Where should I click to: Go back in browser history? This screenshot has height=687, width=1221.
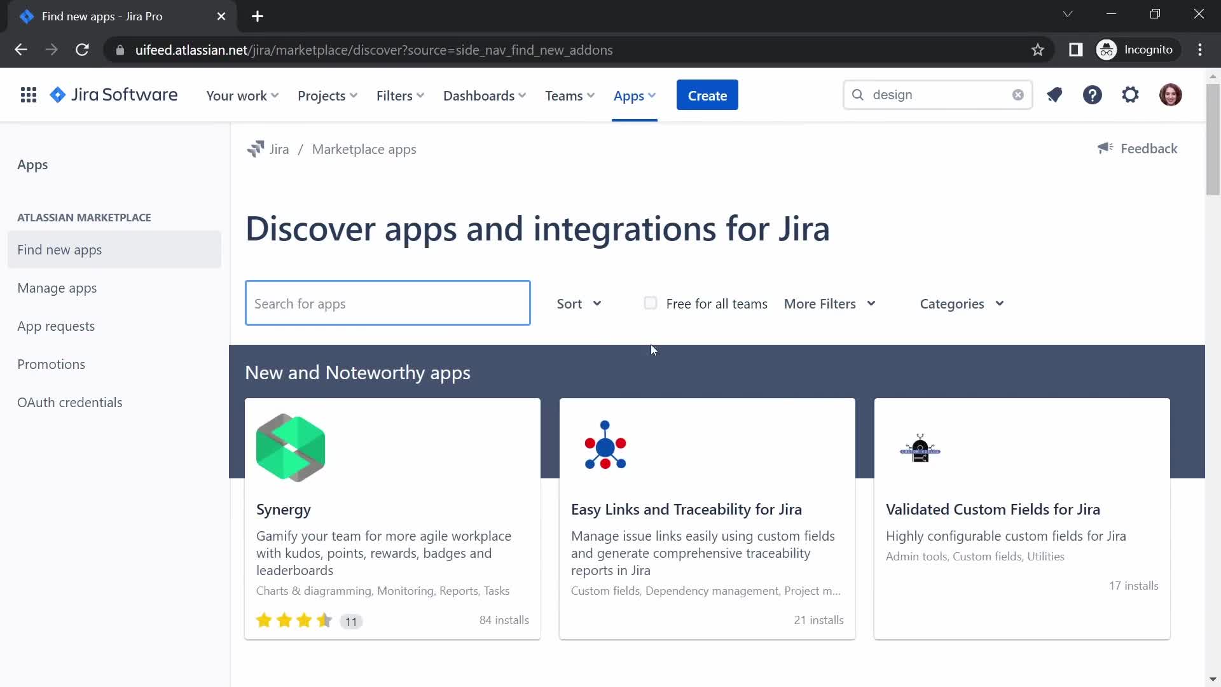pyautogui.click(x=21, y=50)
